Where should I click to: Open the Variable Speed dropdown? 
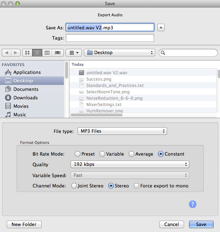point(130,175)
